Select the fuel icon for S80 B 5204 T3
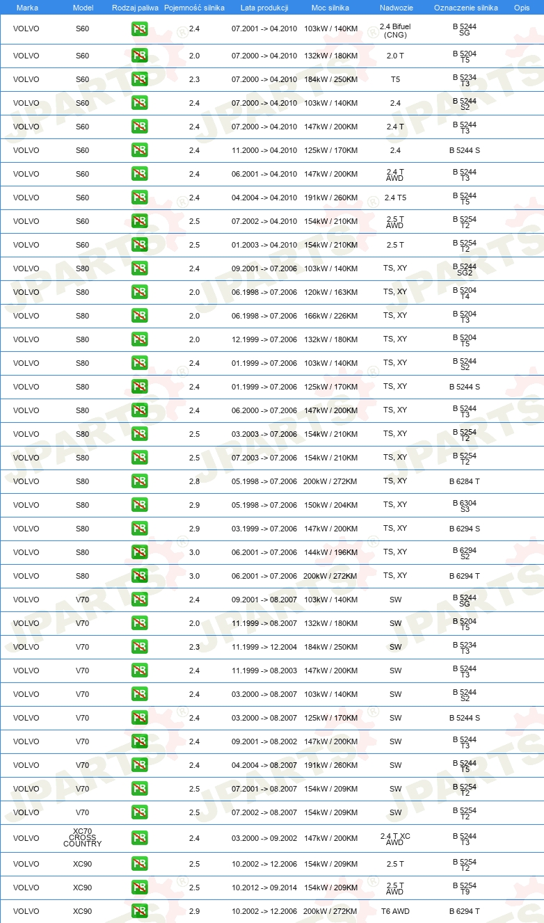This screenshot has width=544, height=923. point(139,316)
